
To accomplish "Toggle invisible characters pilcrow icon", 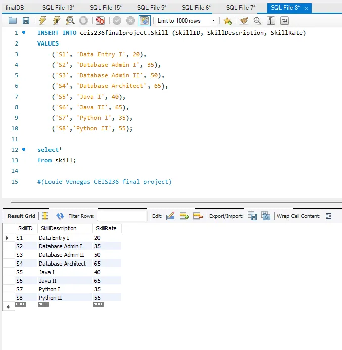I will coord(271,21).
